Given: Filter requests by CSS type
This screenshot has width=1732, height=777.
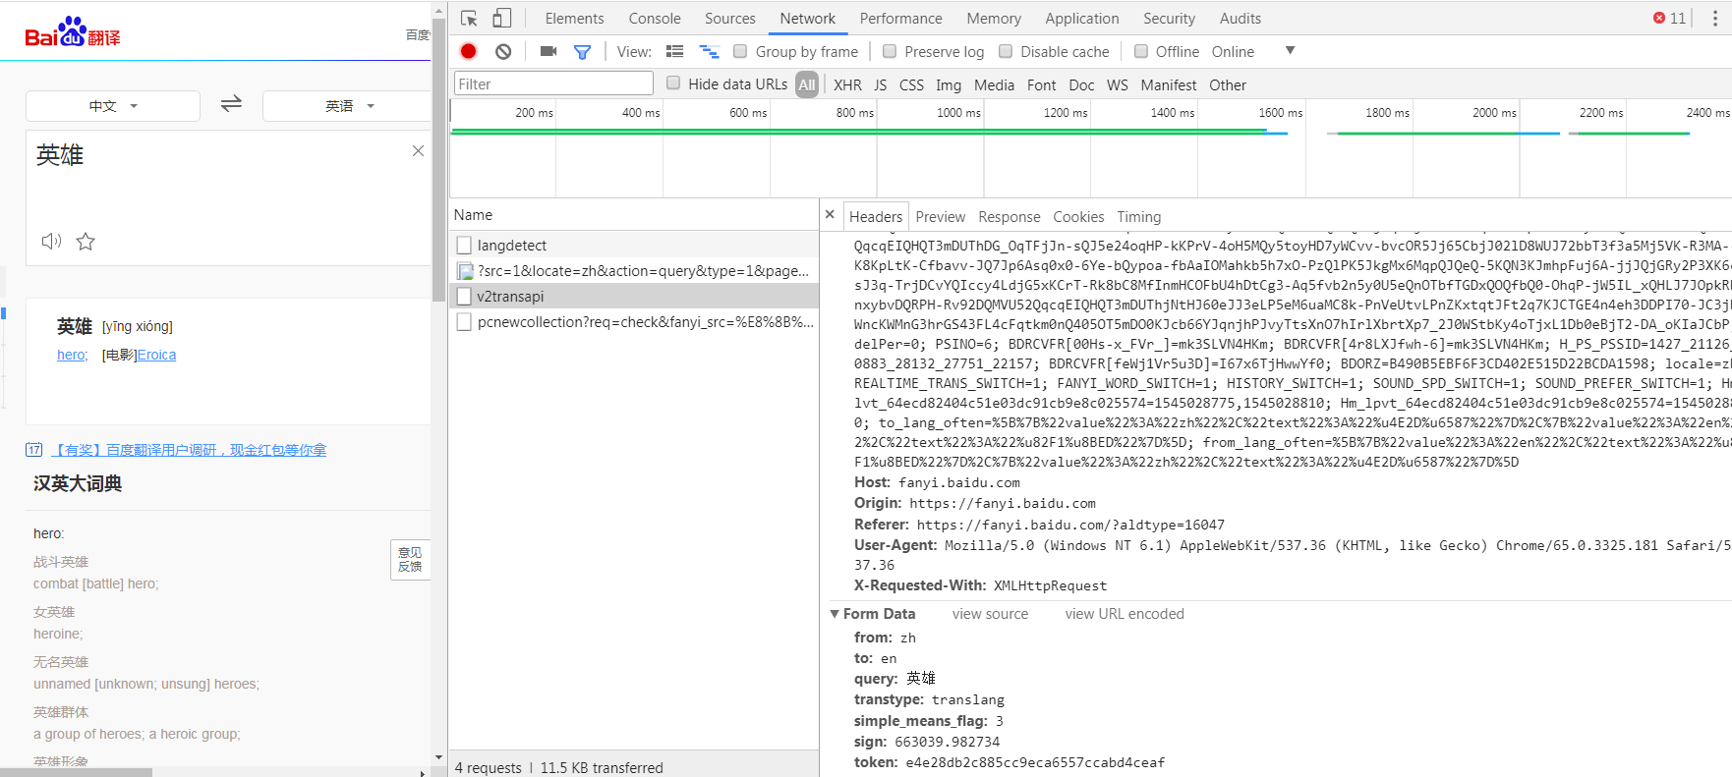Looking at the screenshot, I should pos(912,85).
